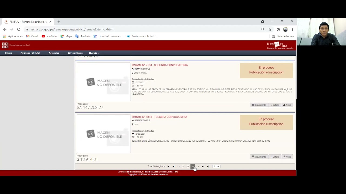The image size is (346, 194).
Task: Go to next results page
Action: (x=203, y=167)
